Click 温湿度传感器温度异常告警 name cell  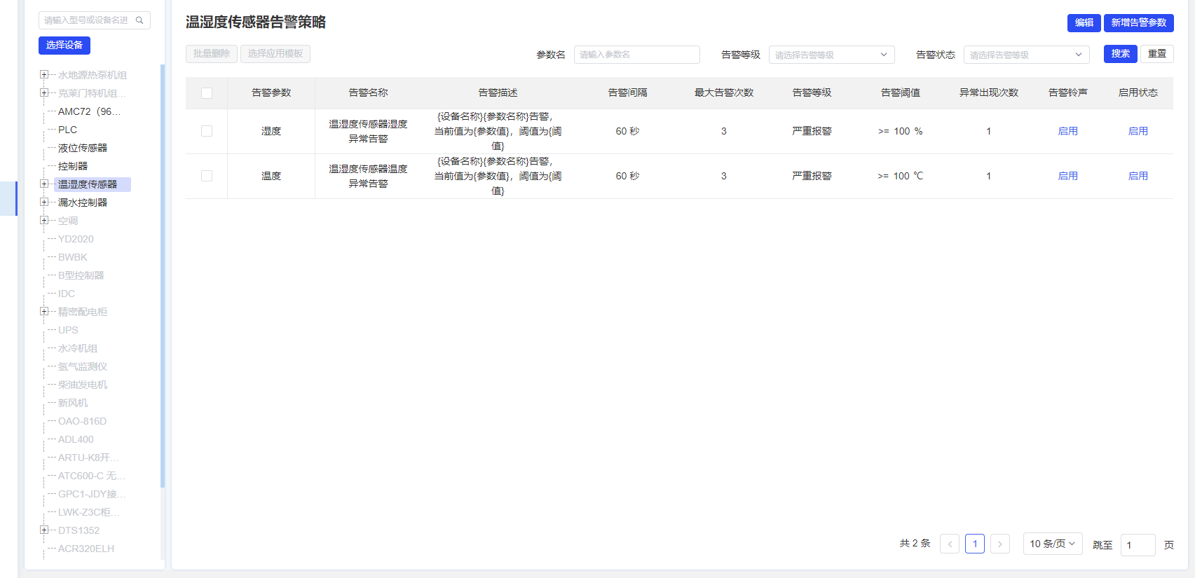click(368, 176)
